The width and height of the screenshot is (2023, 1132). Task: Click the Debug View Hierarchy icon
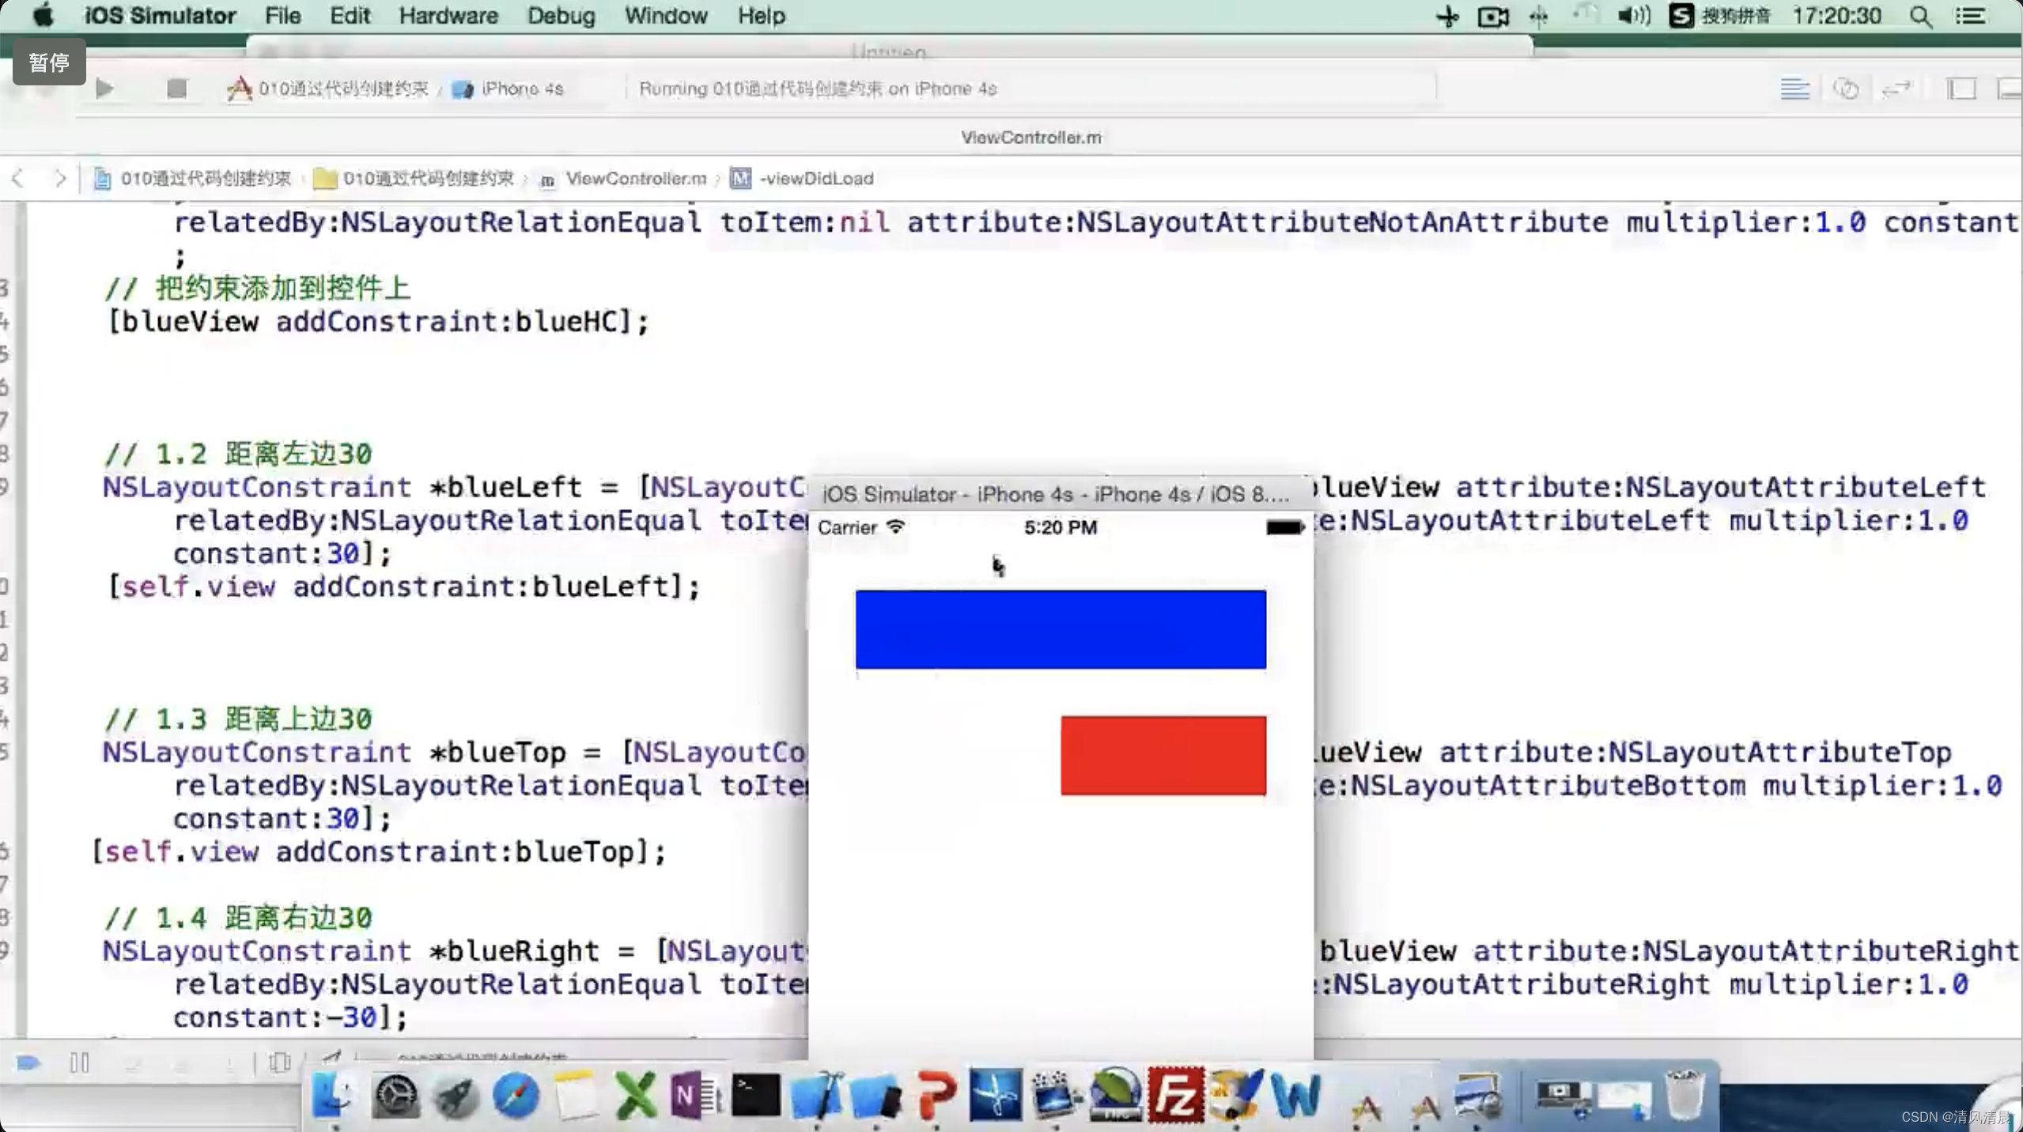point(280,1062)
